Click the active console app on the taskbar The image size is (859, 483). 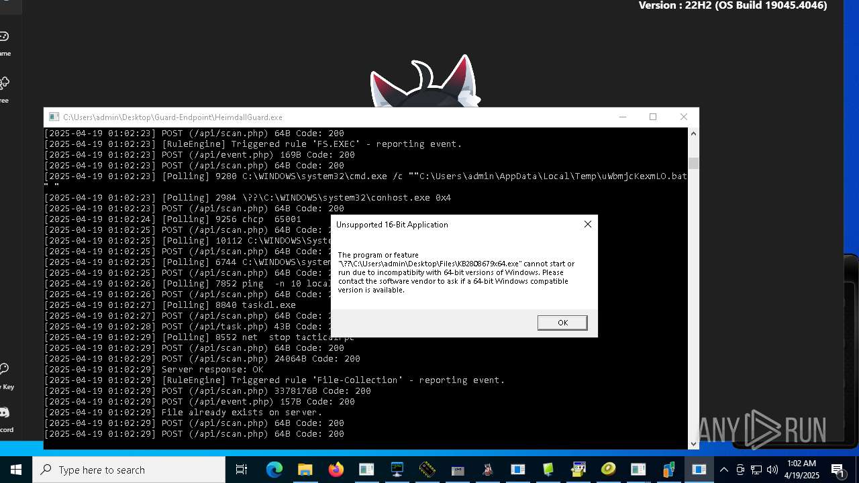click(699, 470)
